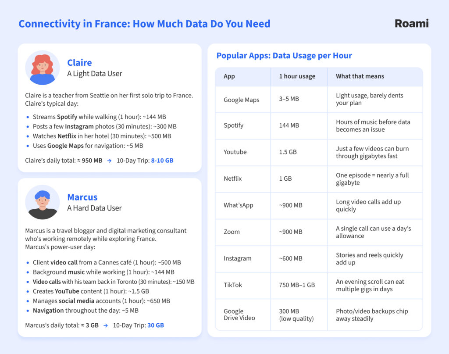Viewport: 449px width, 354px height.
Task: Click the 8-10 GB trip total text
Action: 162,161
